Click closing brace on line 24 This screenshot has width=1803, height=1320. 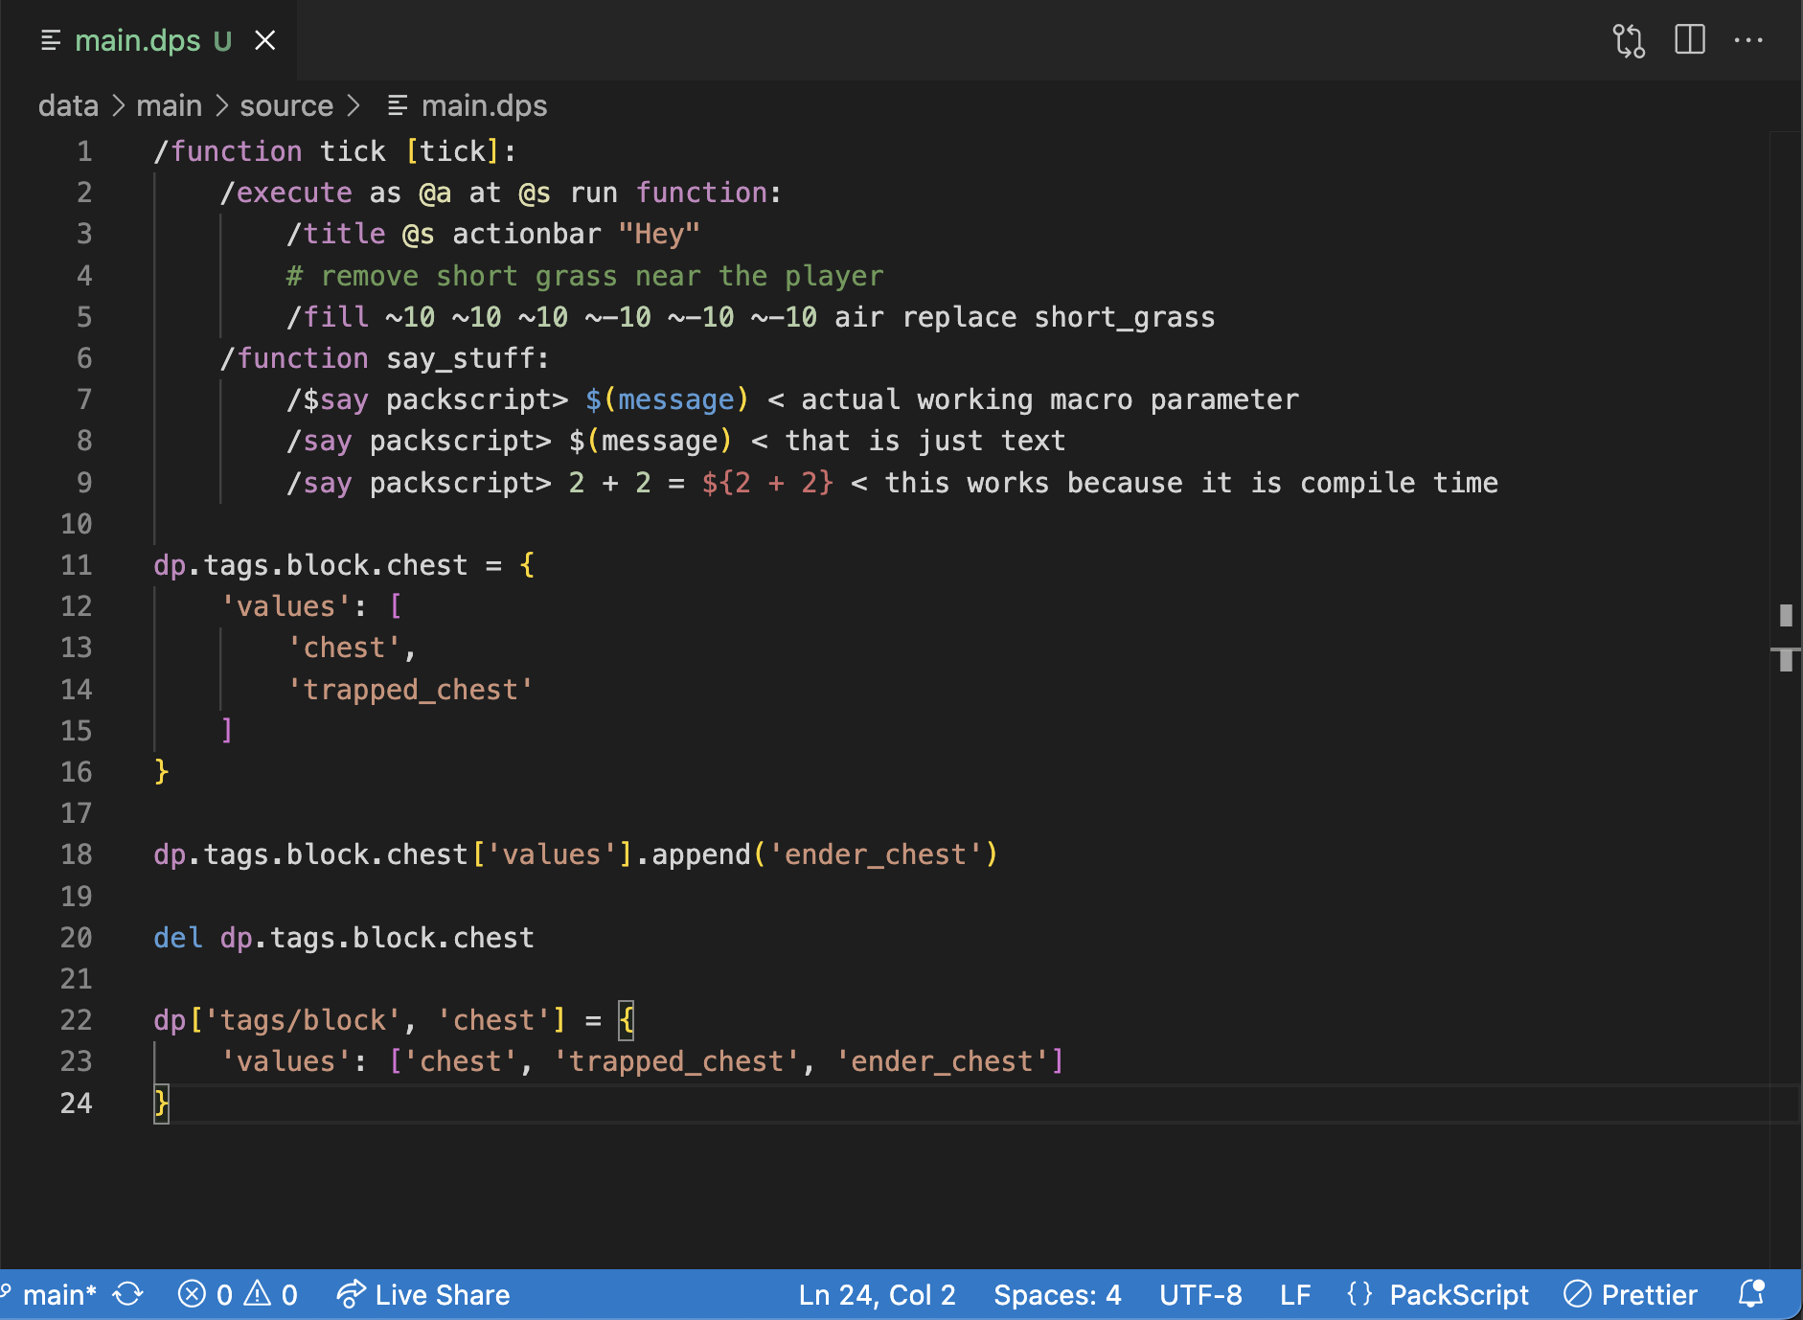point(162,1103)
